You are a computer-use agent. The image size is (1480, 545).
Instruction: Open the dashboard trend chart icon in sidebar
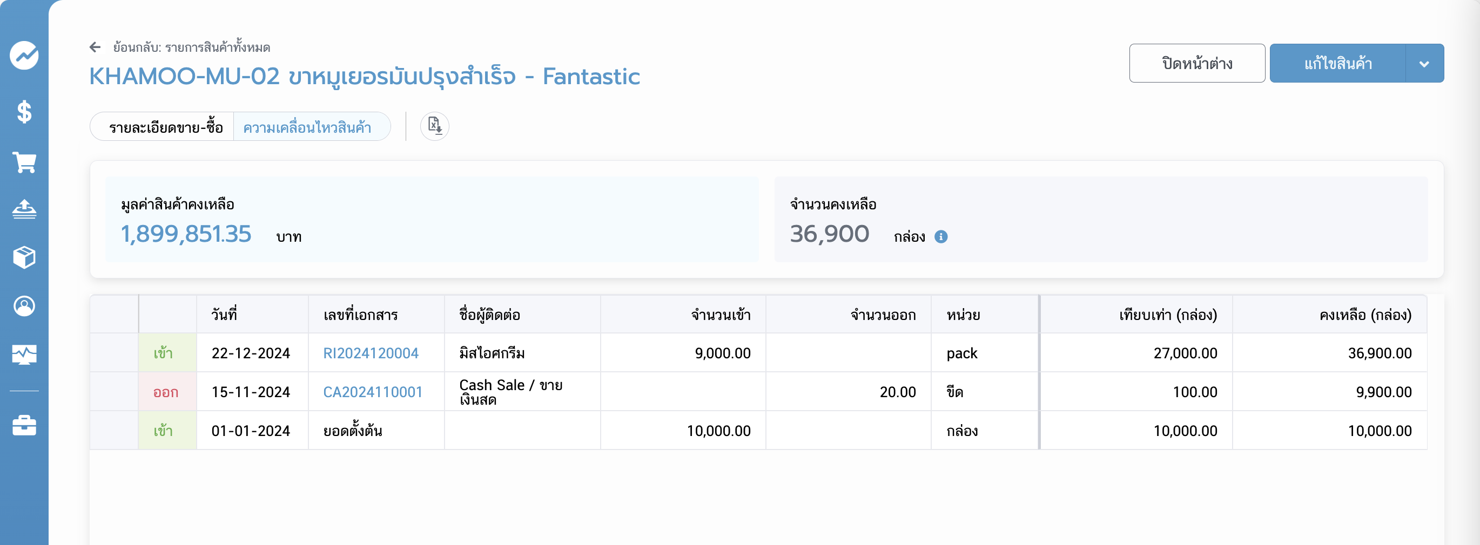[x=24, y=55]
